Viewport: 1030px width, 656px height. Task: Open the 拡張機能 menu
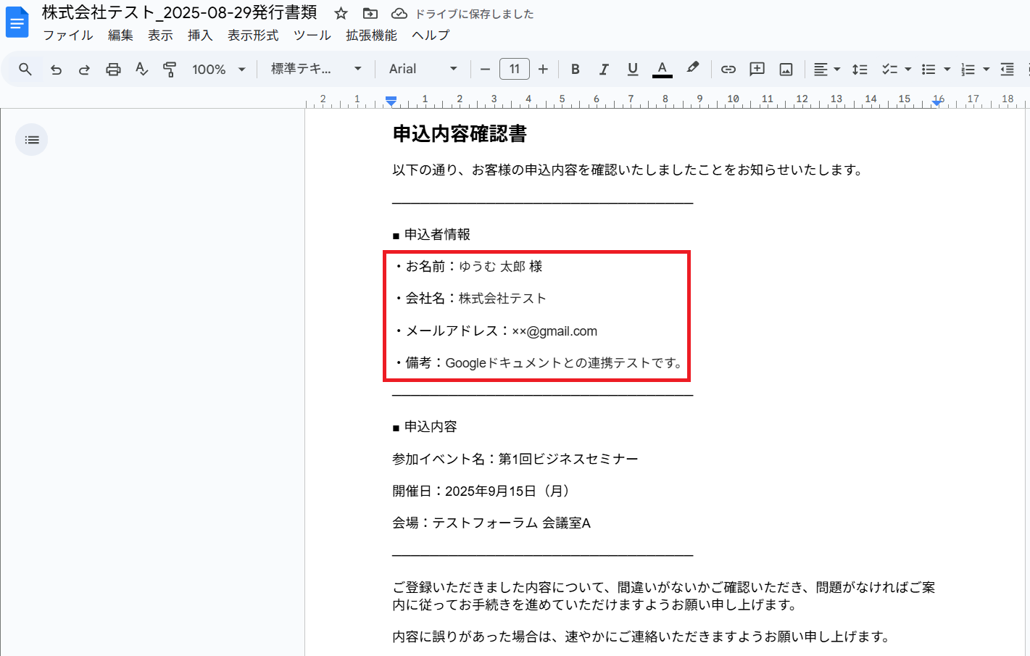(x=371, y=36)
